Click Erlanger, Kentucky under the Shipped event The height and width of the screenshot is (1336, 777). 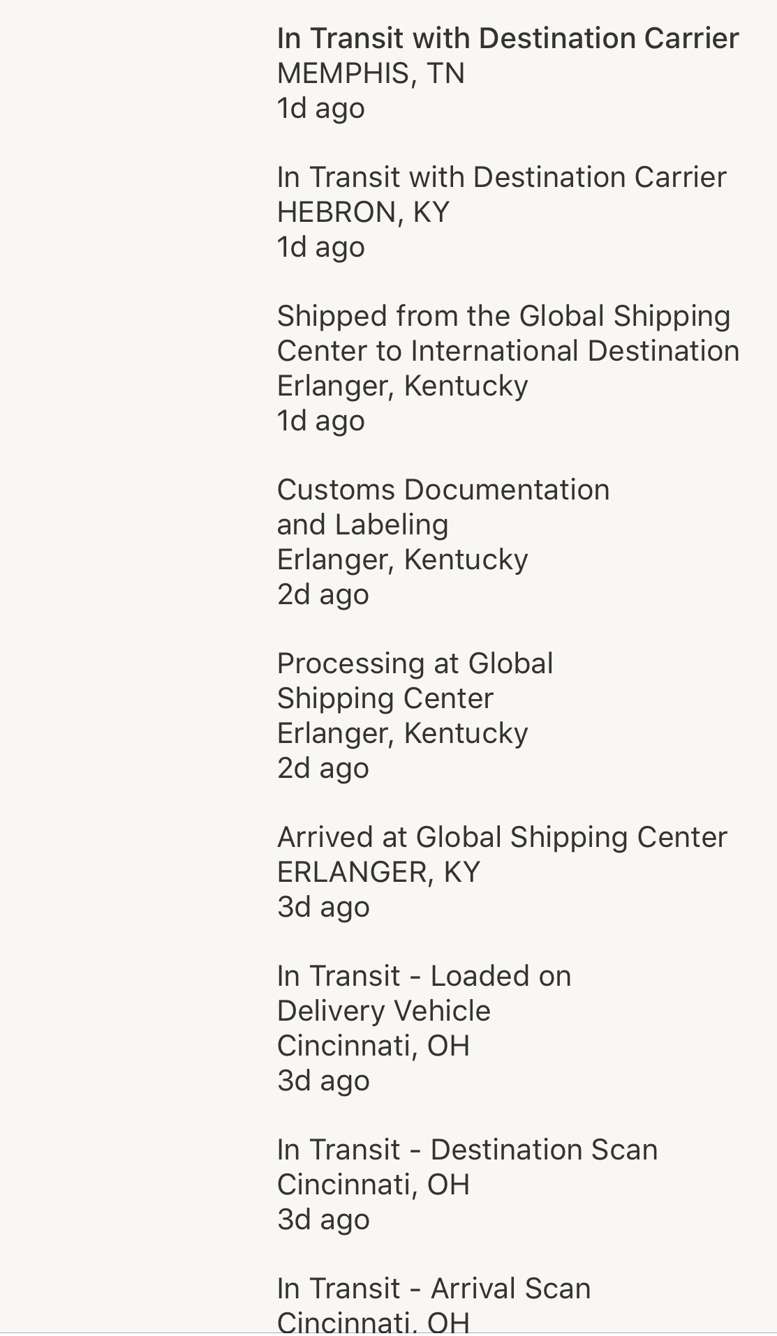pyautogui.click(x=402, y=386)
